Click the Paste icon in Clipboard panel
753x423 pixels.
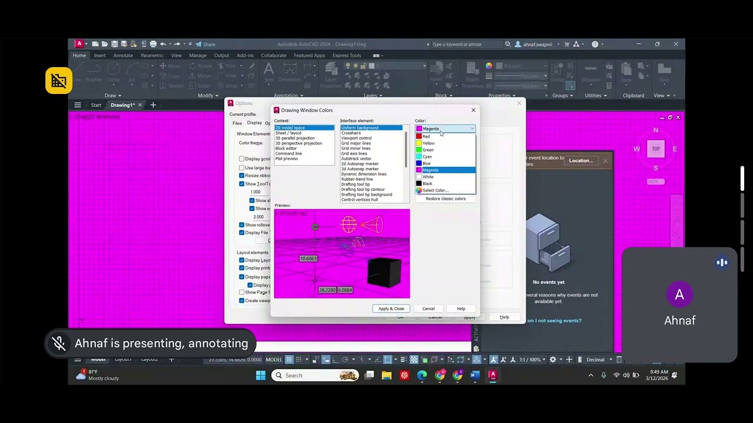627,72
